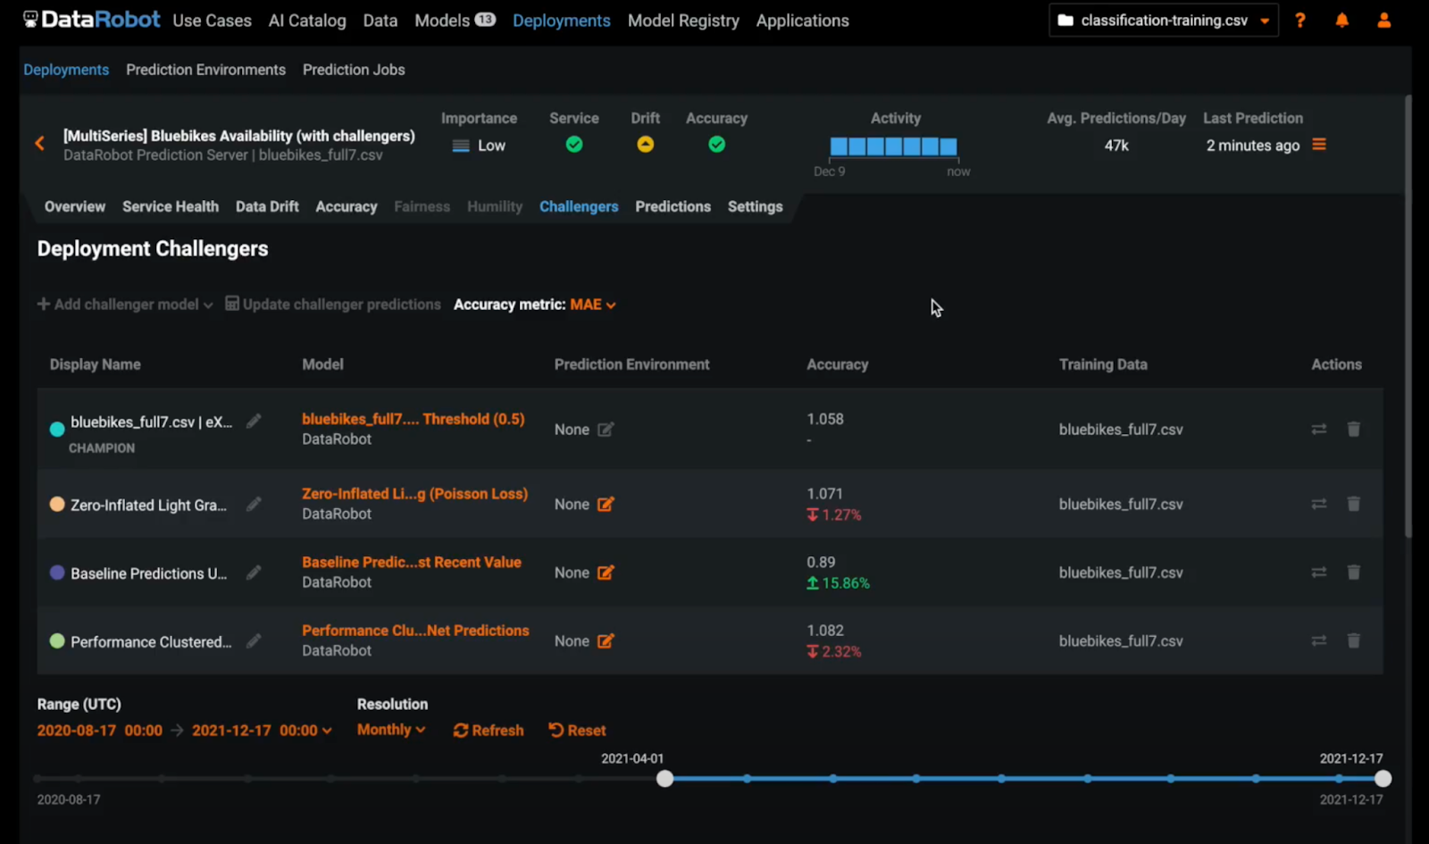Click the Low importance icon

point(461,146)
